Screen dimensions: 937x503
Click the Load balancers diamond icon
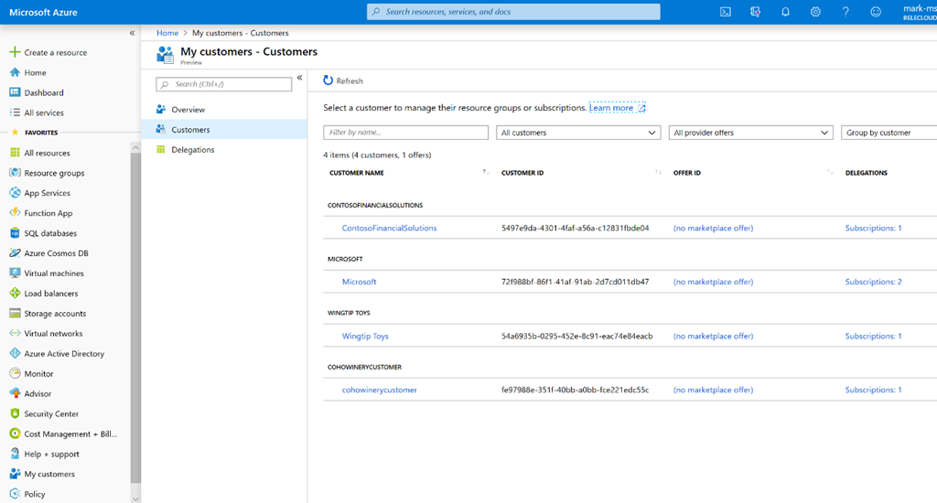tap(15, 294)
